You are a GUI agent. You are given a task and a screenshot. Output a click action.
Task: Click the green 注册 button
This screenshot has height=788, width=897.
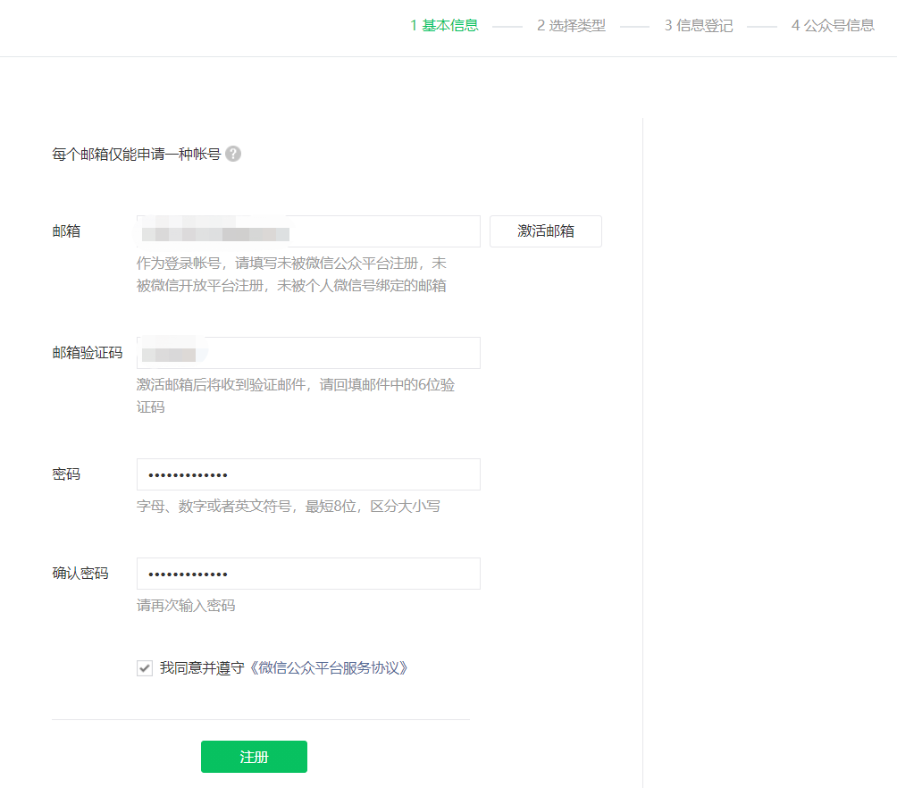click(x=254, y=757)
